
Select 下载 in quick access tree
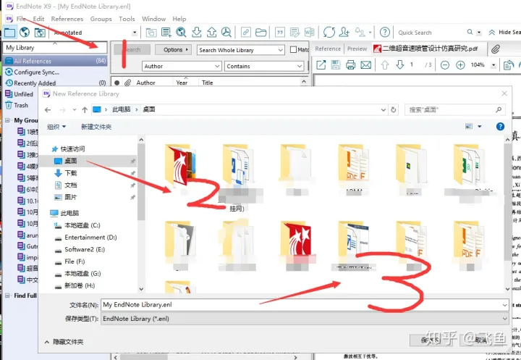point(71,173)
